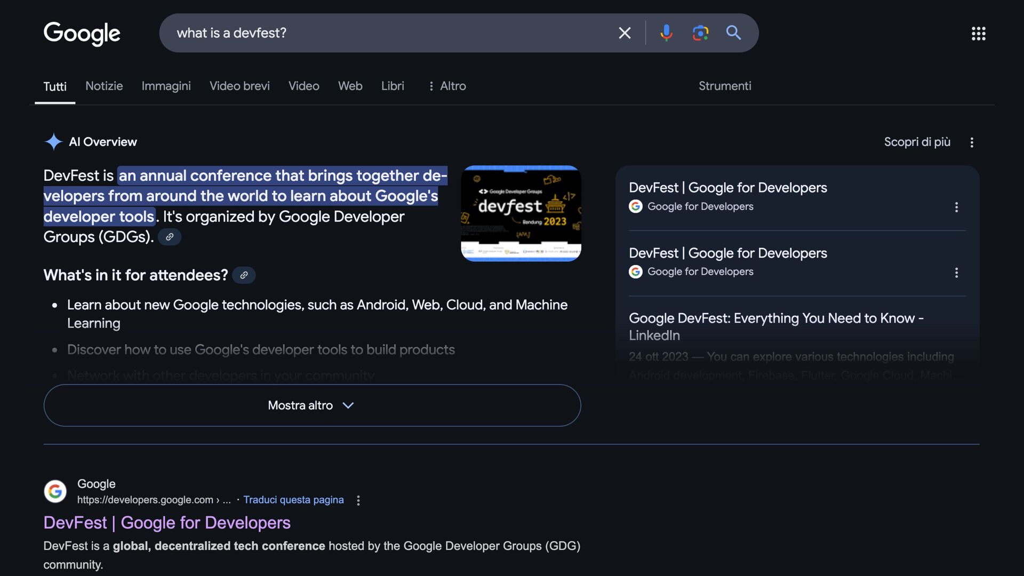
Task: Clear the search box with the X icon
Action: (x=625, y=33)
